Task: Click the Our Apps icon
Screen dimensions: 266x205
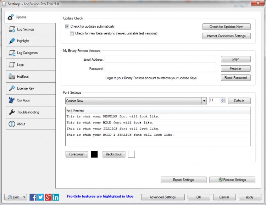Action: click(x=12, y=100)
